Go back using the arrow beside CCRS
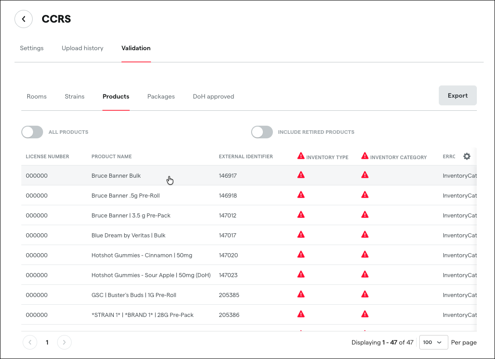This screenshot has height=359, width=495. coord(24,19)
